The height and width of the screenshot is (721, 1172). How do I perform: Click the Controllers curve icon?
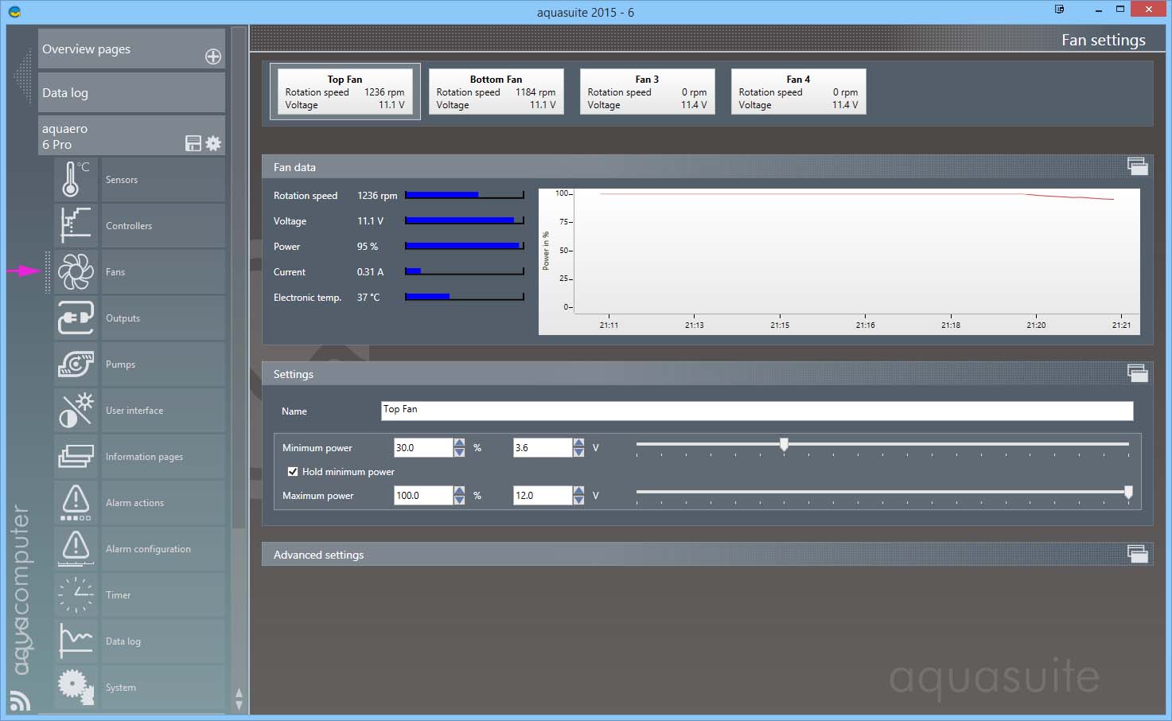(76, 225)
